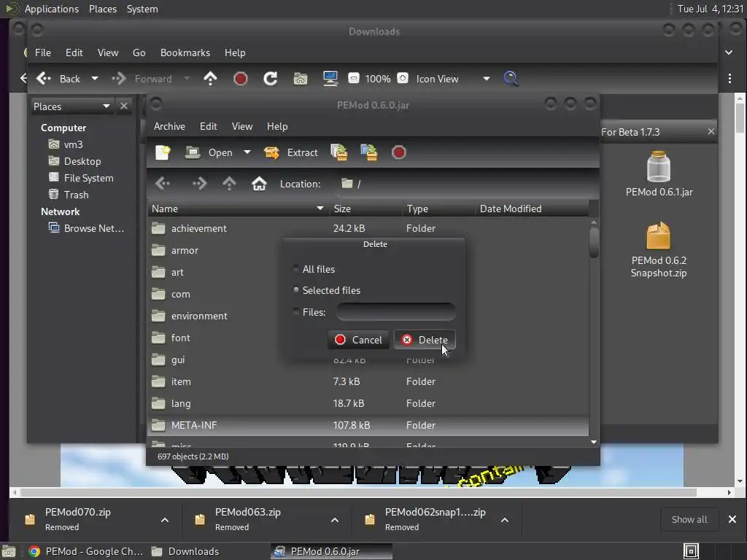Open the Bookmarks menu in Downloads window
The image size is (747, 560).
(x=185, y=52)
